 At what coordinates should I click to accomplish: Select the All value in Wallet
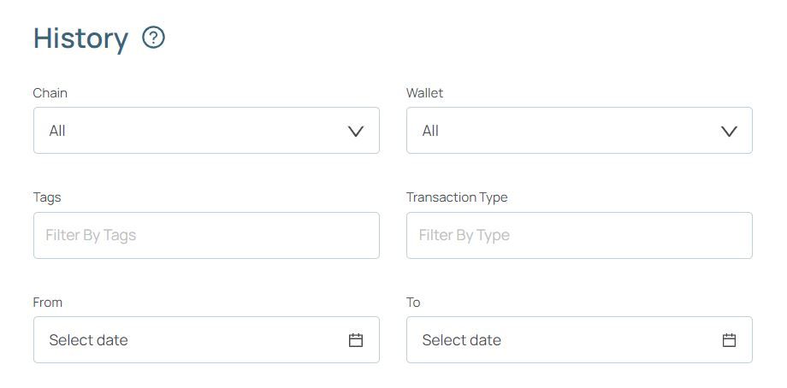pos(430,131)
